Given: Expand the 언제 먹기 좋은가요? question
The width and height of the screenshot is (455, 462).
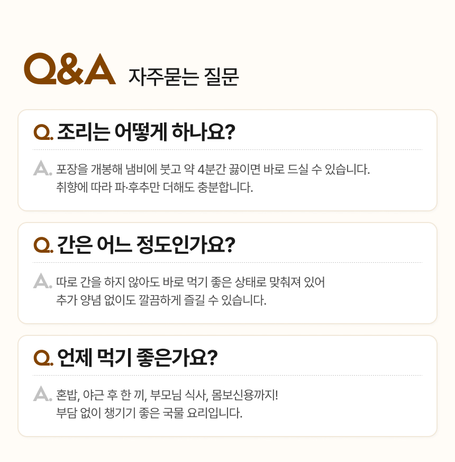Looking at the screenshot, I should point(137,357).
